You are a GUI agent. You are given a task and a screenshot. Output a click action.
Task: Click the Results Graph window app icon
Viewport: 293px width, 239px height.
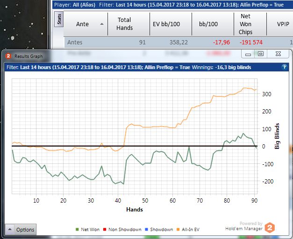pos(8,56)
